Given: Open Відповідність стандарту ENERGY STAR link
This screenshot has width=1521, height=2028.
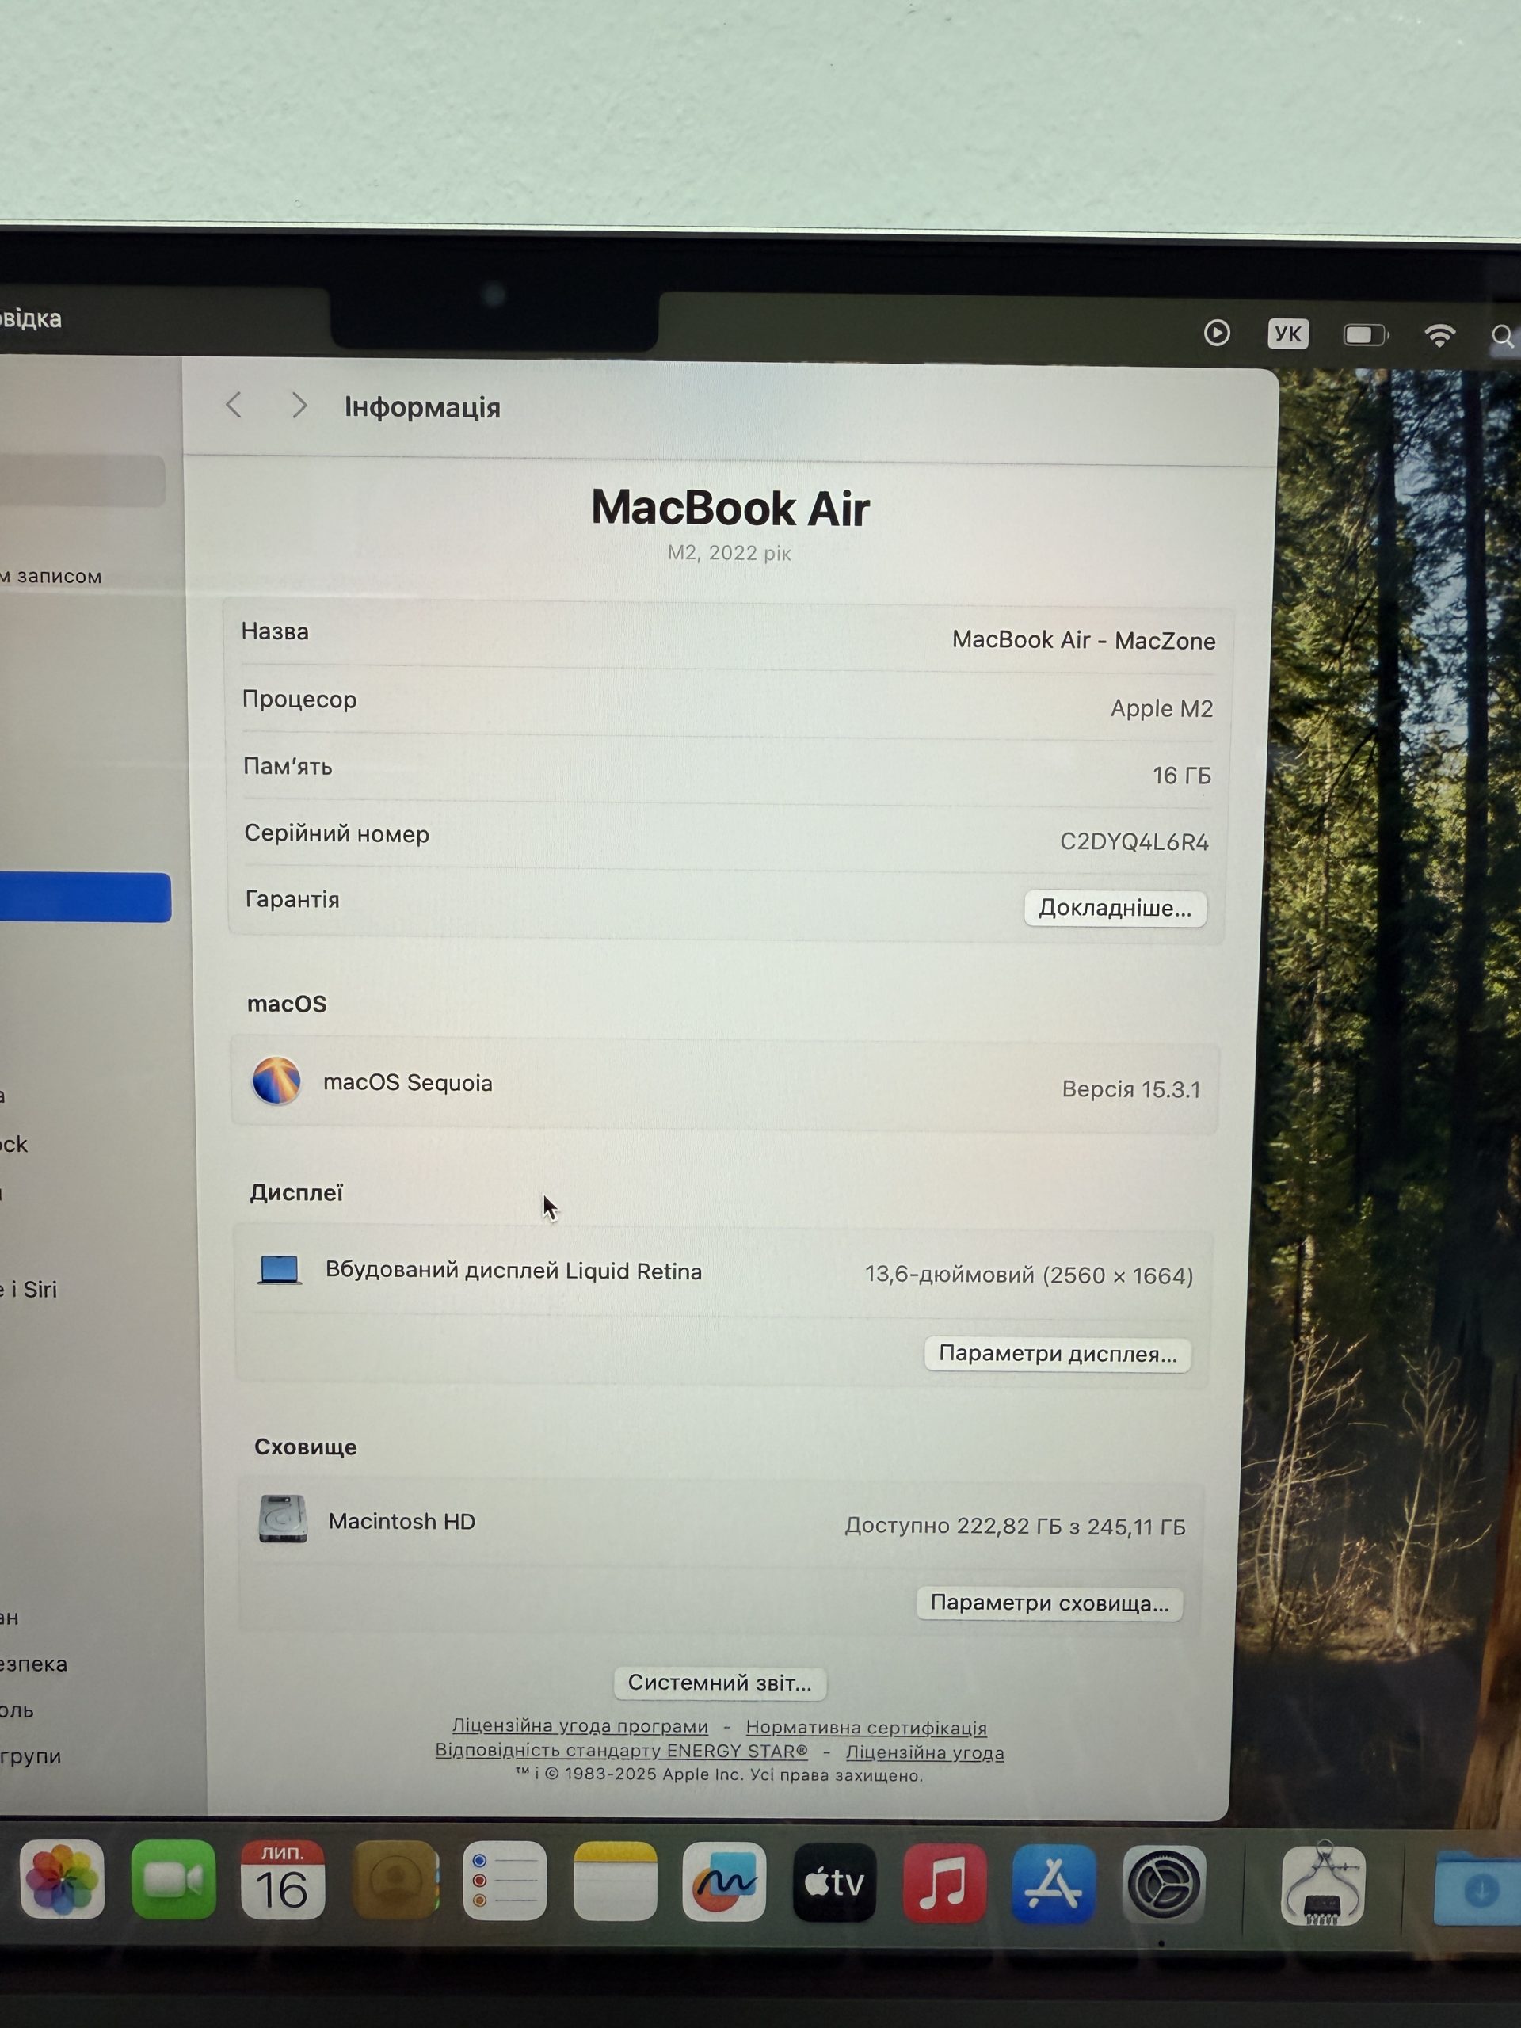Looking at the screenshot, I should point(622,1751).
